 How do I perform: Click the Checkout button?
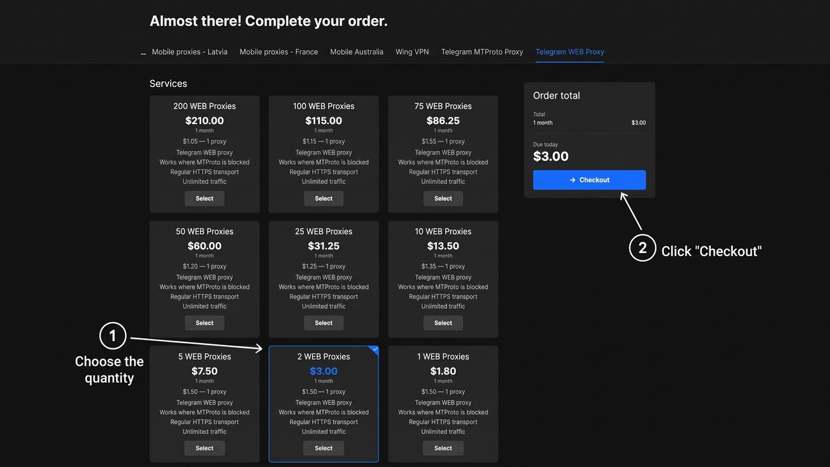(x=589, y=180)
